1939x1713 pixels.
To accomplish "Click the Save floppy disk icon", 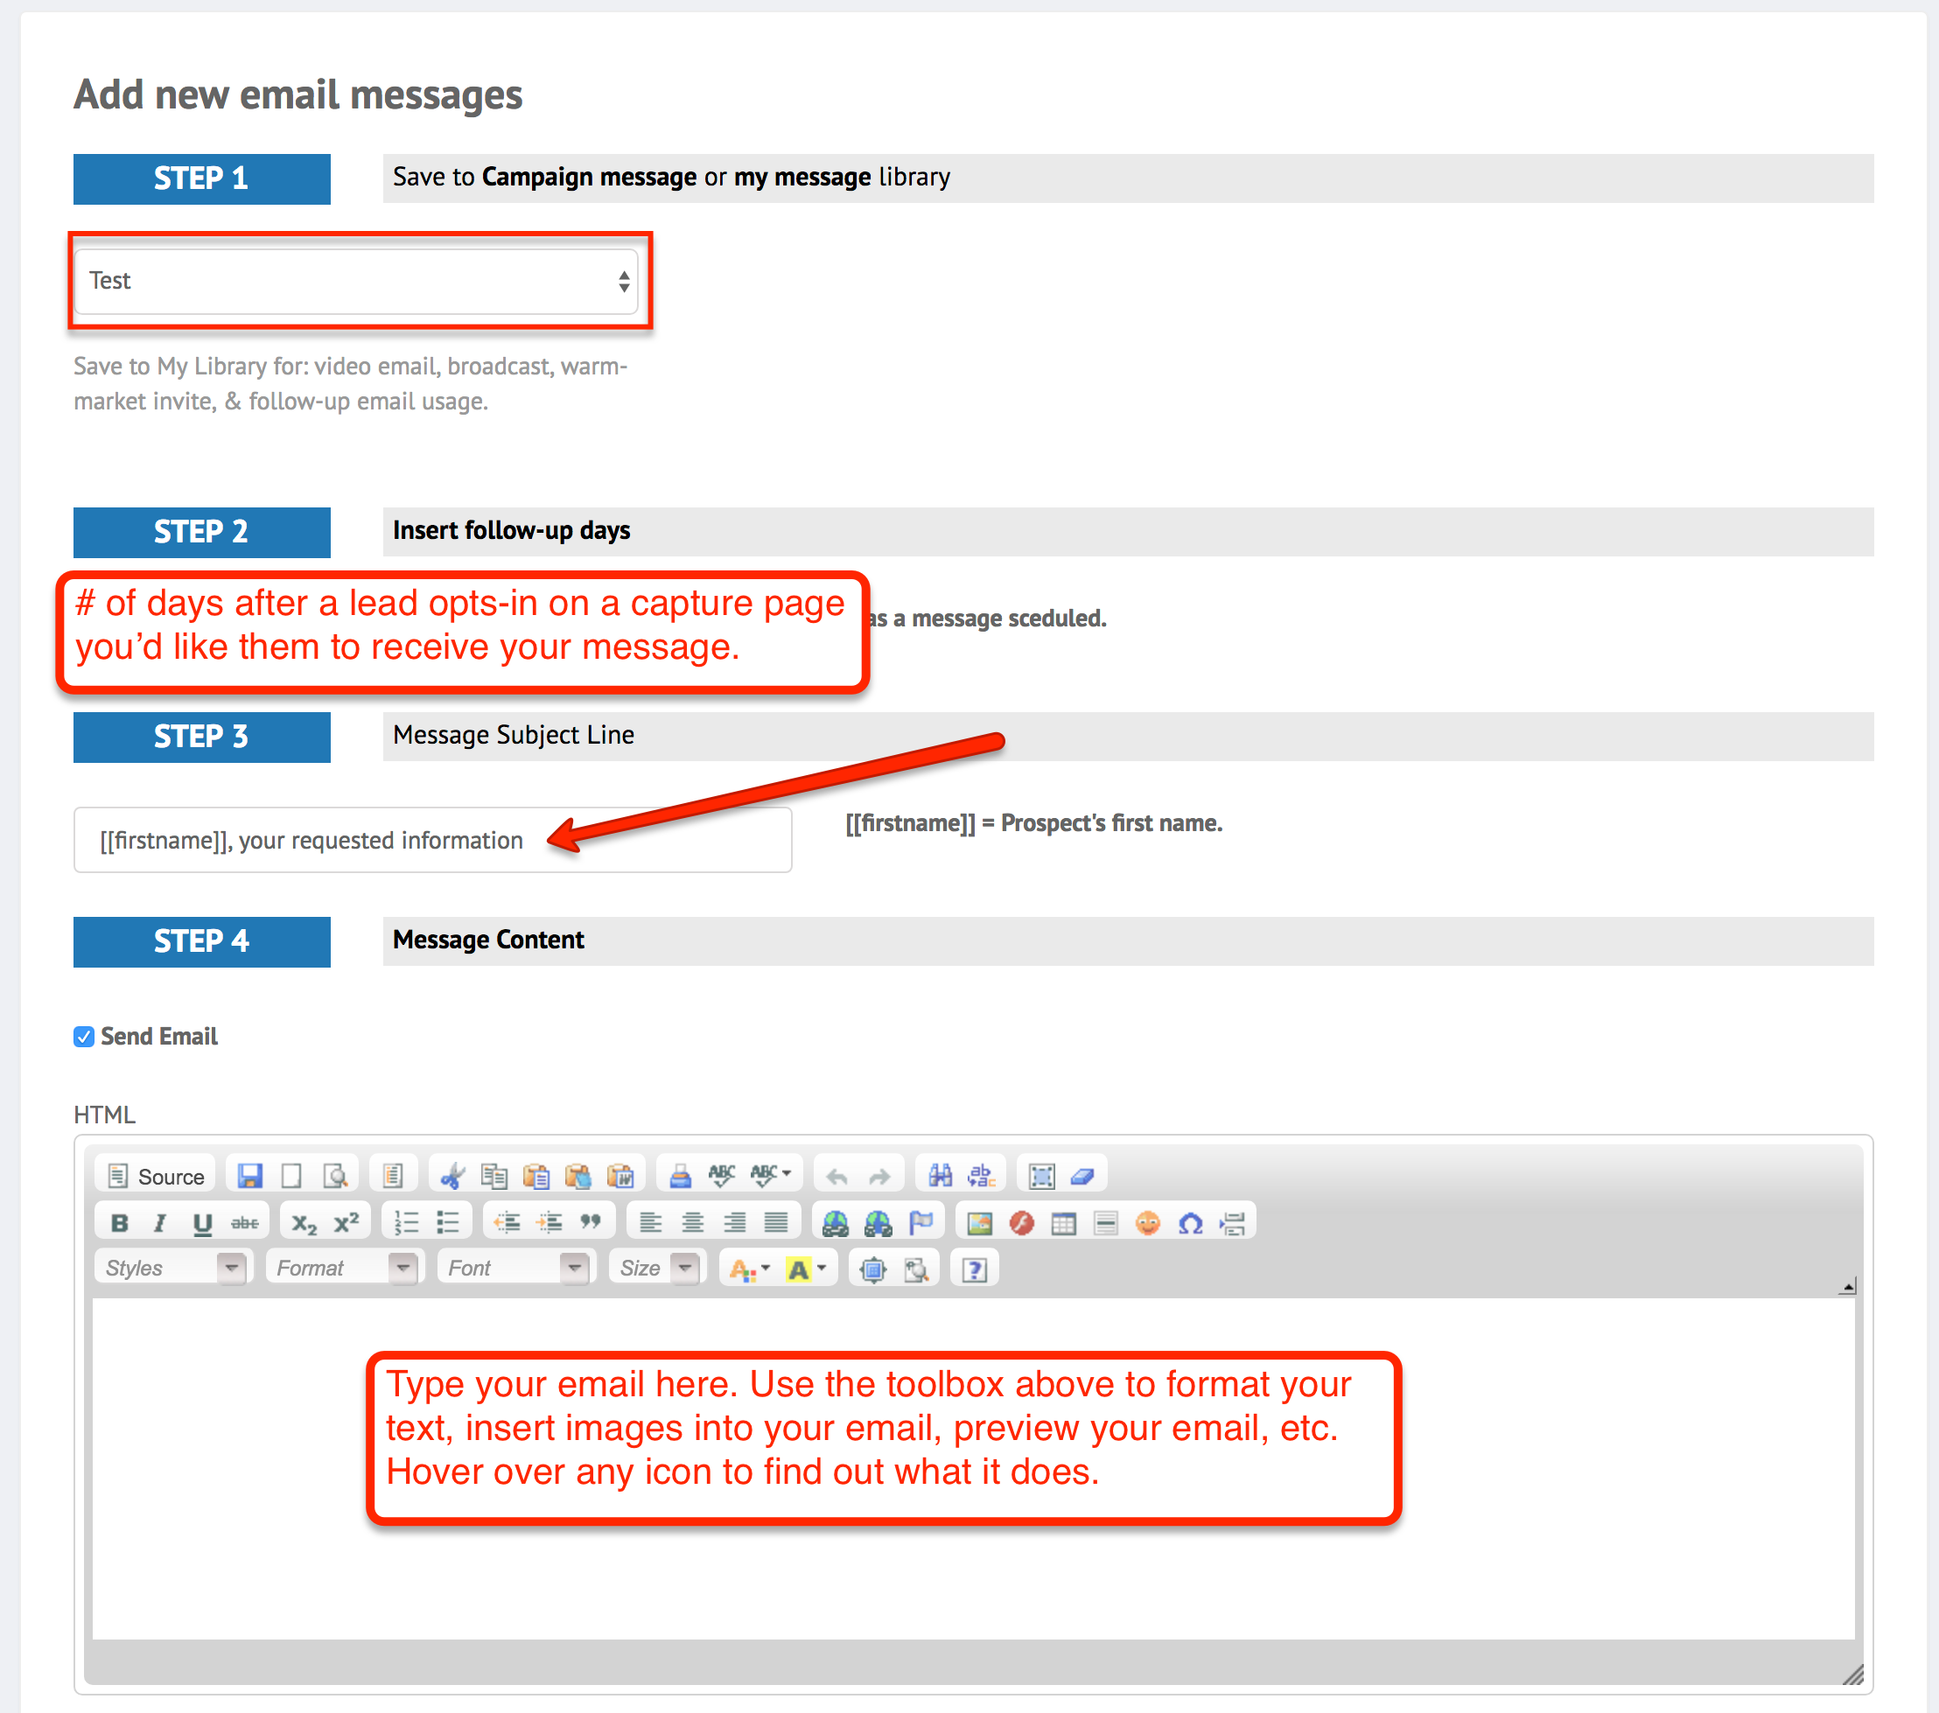I will coord(249,1176).
